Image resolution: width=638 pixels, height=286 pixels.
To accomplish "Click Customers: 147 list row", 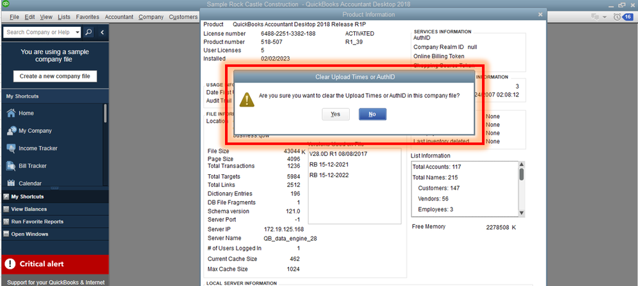I will [439, 188].
